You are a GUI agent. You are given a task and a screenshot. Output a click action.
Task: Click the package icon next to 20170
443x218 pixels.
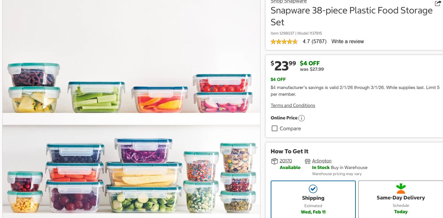[x=274, y=161]
